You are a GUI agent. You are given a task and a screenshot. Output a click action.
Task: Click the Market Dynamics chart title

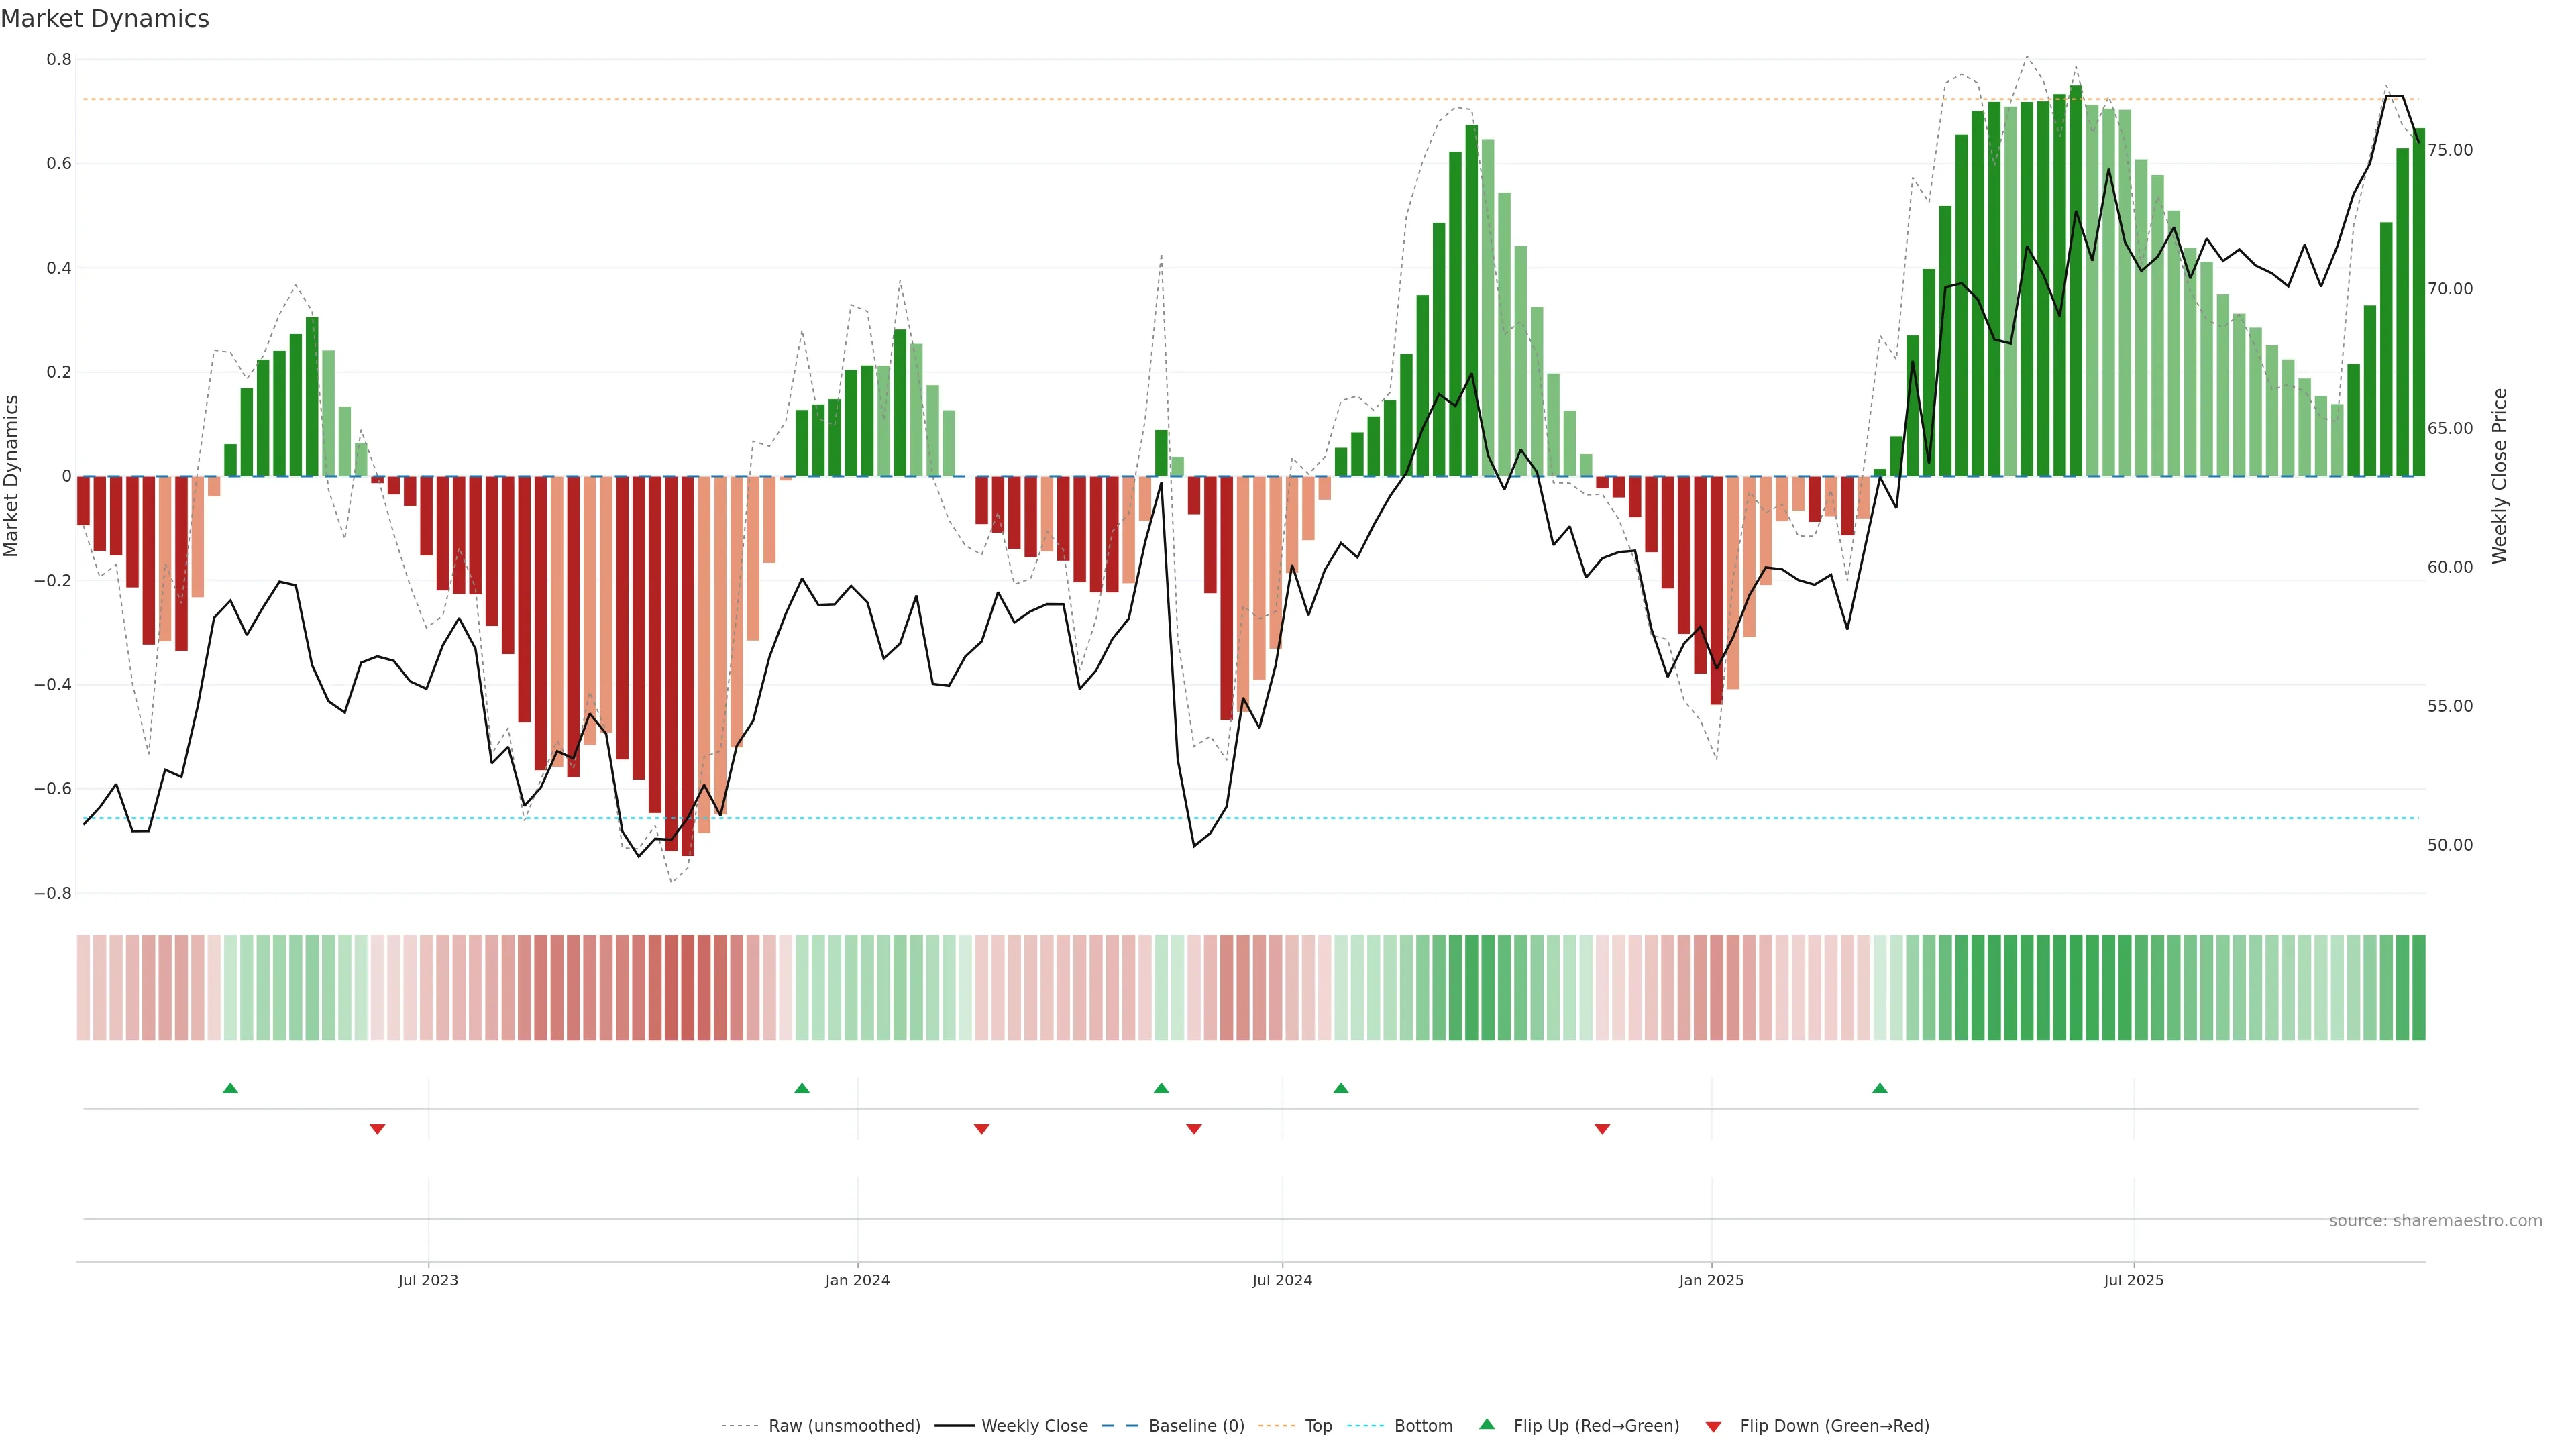[105, 19]
